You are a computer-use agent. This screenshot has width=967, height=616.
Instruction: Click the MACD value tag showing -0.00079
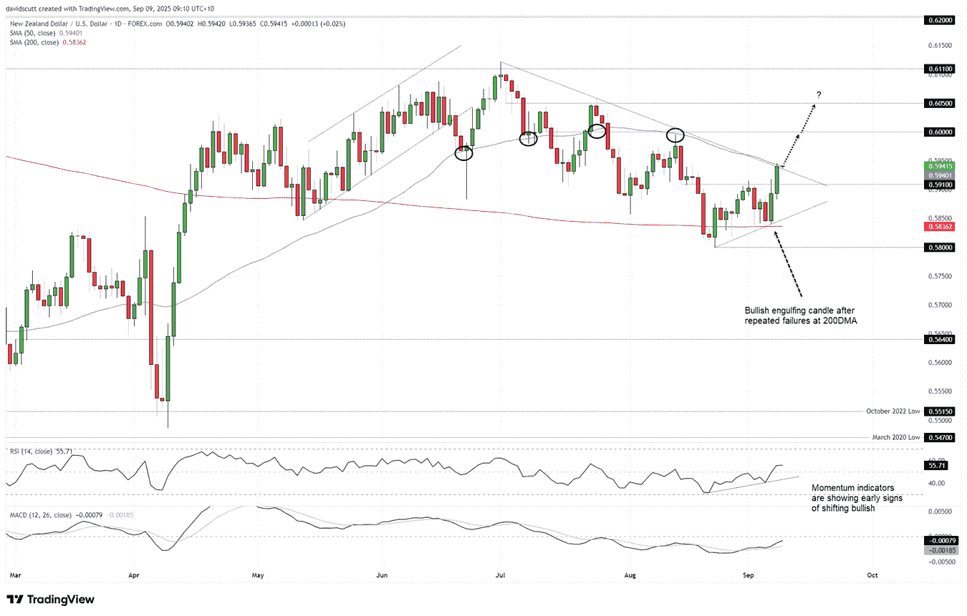[940, 542]
